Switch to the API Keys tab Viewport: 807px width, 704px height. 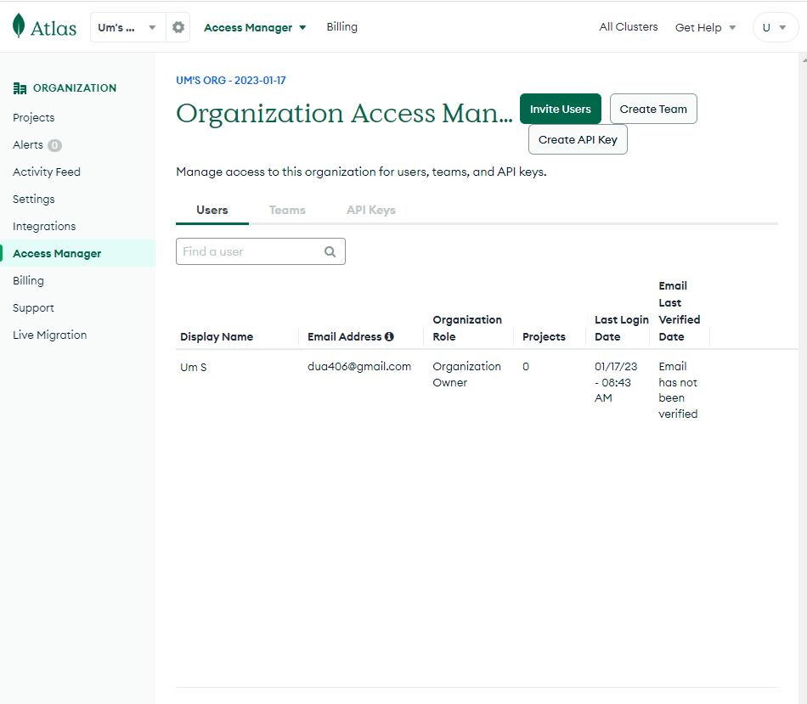click(370, 210)
